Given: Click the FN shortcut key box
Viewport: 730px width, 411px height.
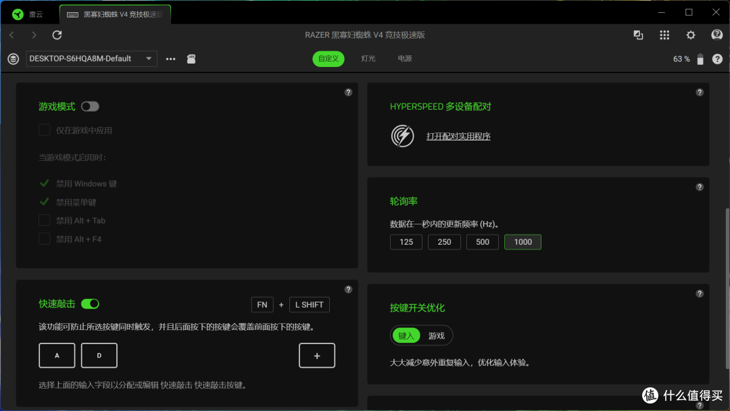Looking at the screenshot, I should tap(262, 305).
